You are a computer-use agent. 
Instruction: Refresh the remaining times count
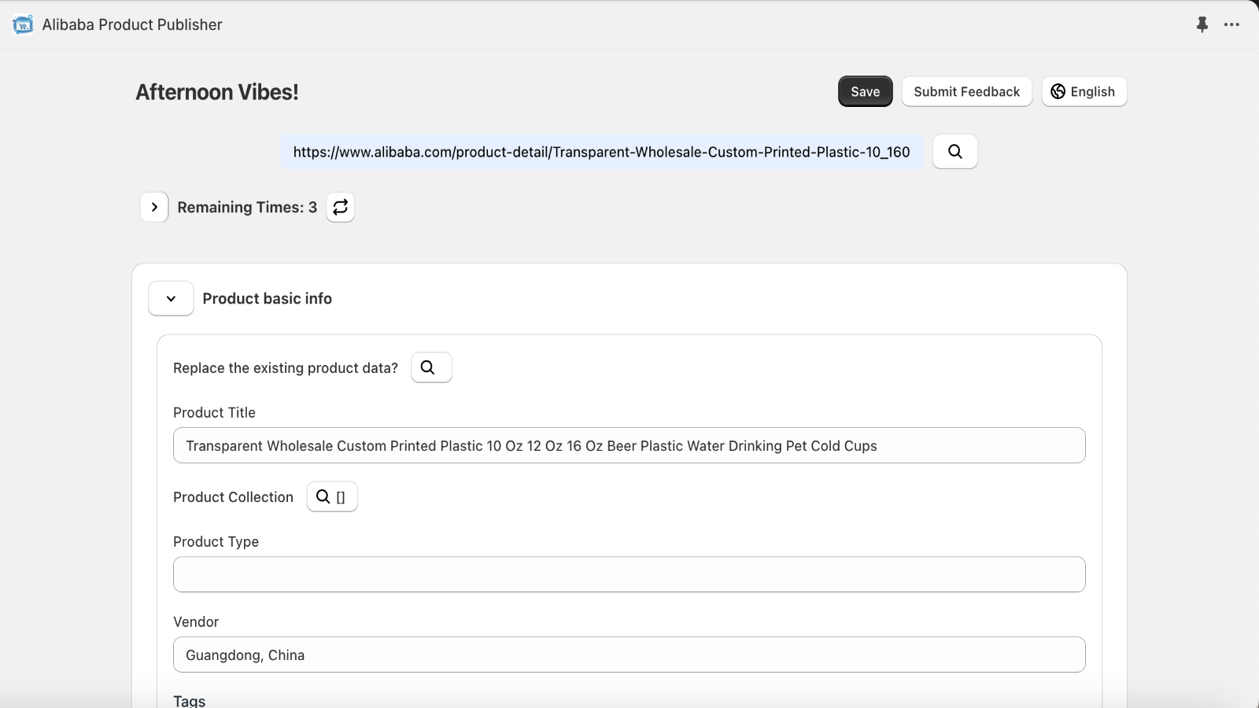tap(340, 207)
